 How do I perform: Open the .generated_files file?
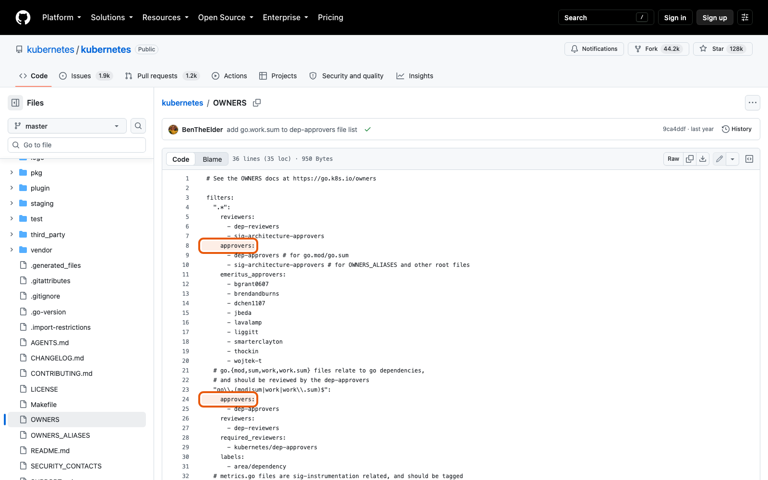(56, 265)
